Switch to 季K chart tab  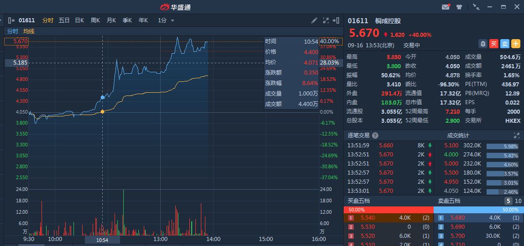pyautogui.click(x=127, y=20)
